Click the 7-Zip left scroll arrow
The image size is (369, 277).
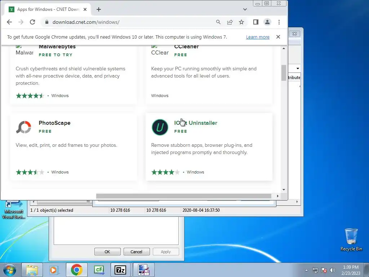coord(34,202)
